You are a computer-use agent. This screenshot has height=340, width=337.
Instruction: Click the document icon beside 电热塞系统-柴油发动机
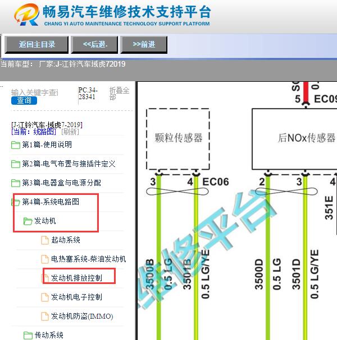pos(45,259)
